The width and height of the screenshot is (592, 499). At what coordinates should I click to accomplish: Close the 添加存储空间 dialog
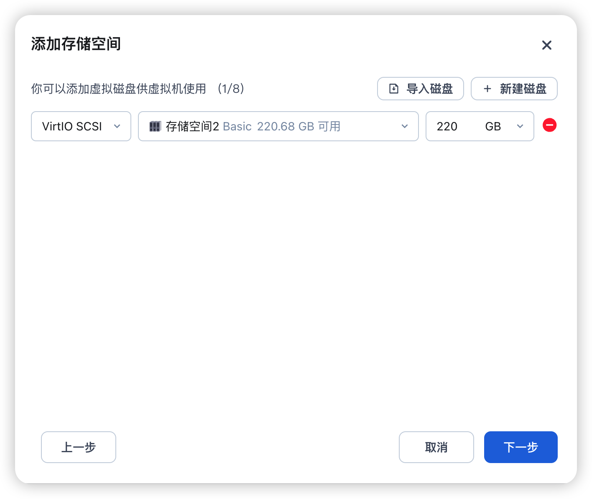click(x=546, y=45)
